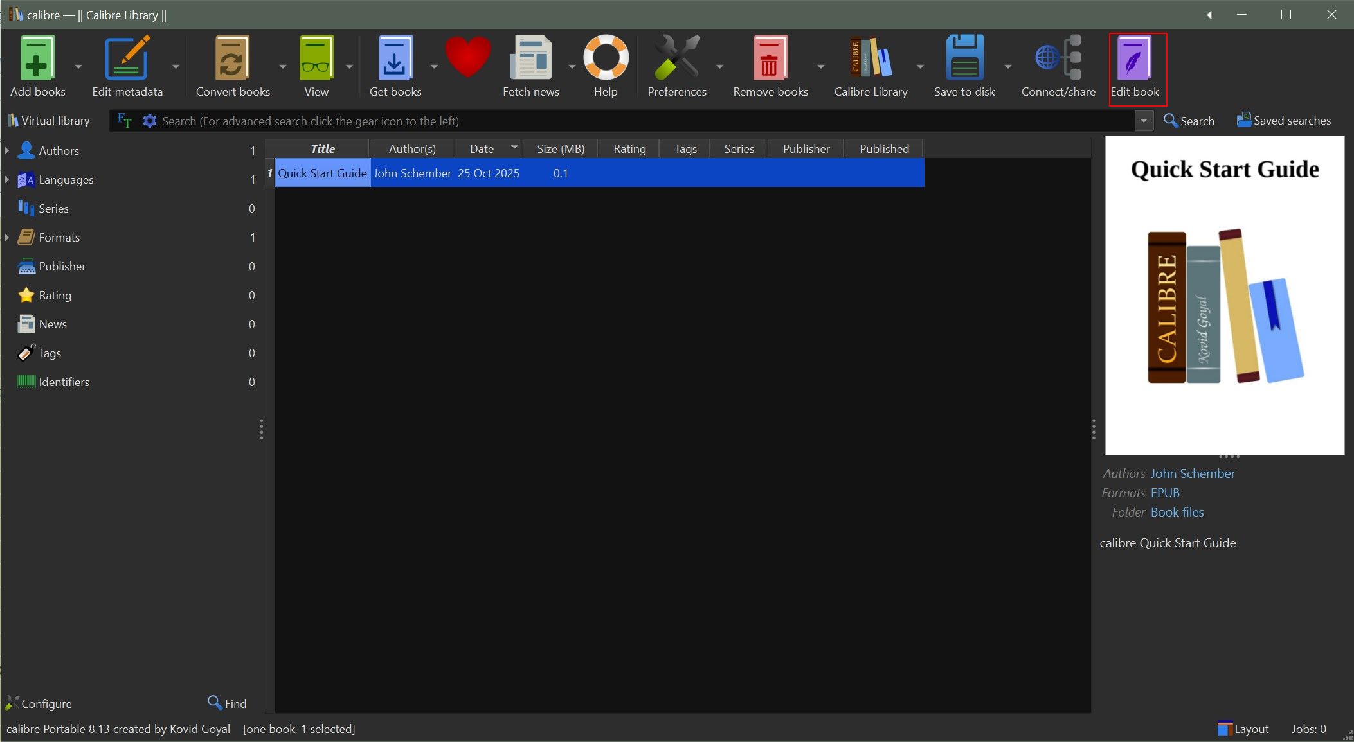
Task: Expand the Formats tree category
Action: click(x=7, y=237)
